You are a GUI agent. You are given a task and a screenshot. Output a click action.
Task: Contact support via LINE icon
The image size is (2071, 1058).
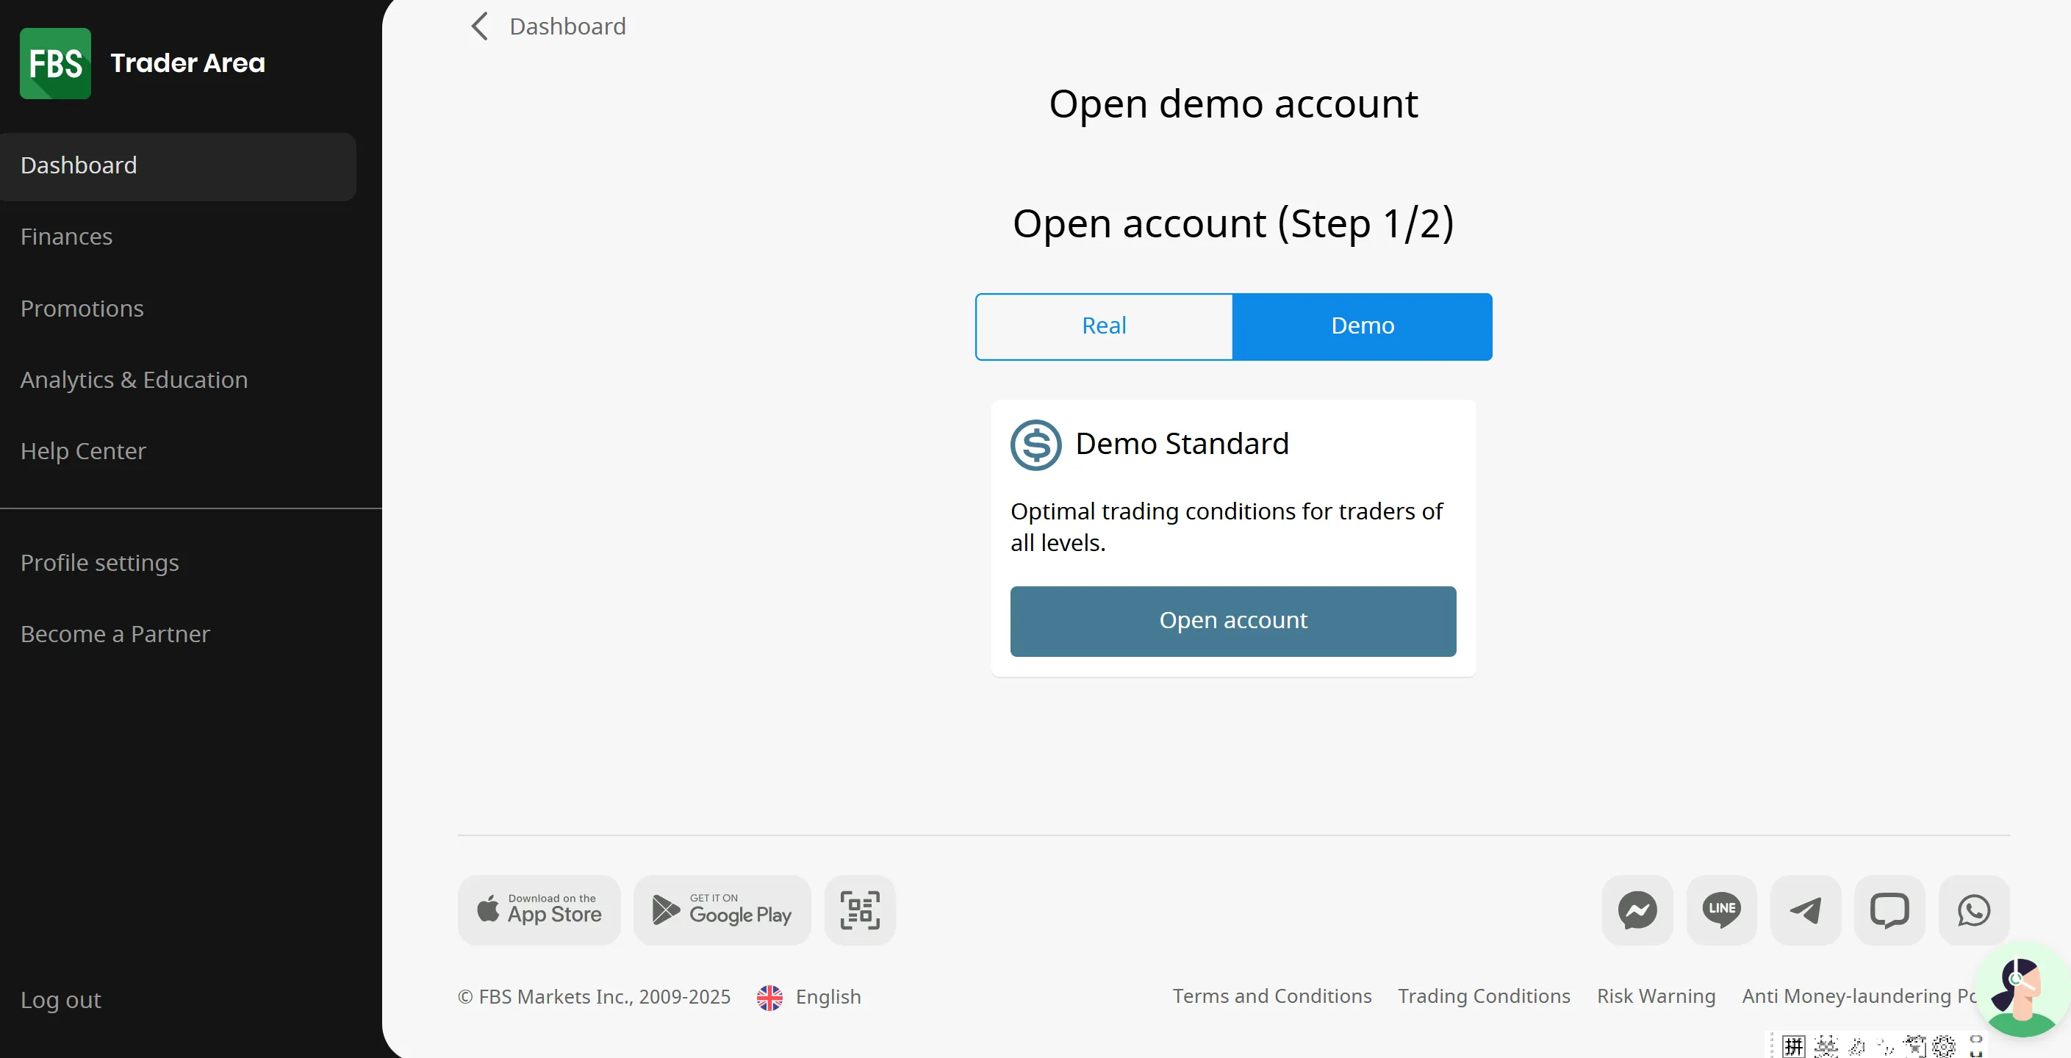click(1721, 910)
